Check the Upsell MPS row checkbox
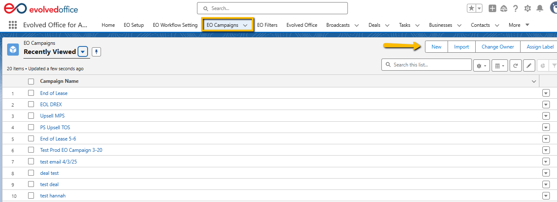Screen dimensions: 557x202 [31, 116]
